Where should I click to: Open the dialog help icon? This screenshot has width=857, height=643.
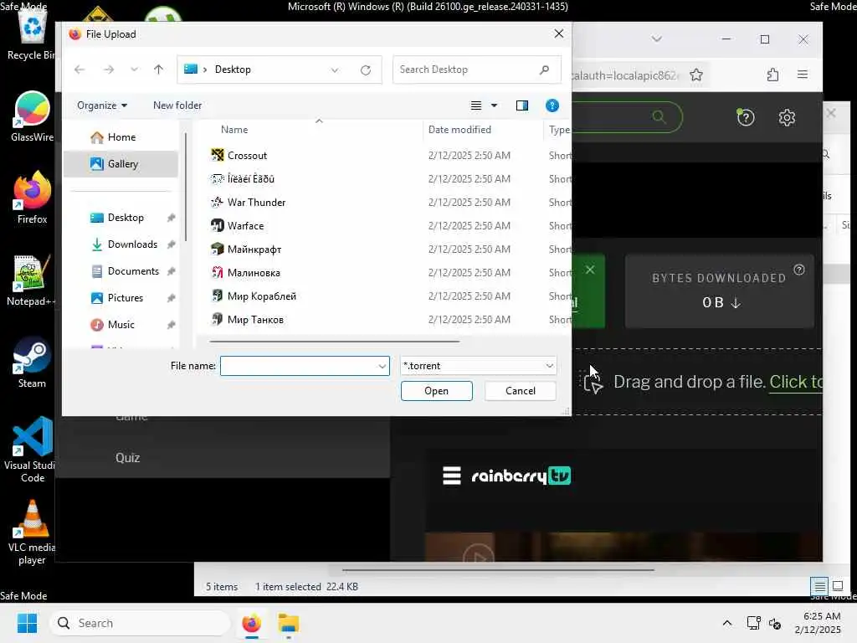552,105
